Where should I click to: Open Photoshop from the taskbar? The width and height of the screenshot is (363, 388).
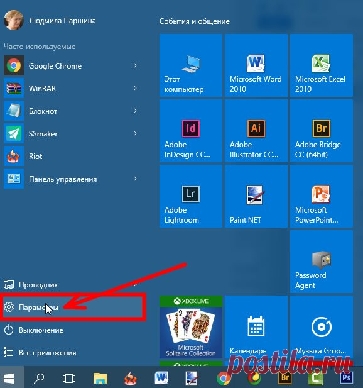coord(346,377)
